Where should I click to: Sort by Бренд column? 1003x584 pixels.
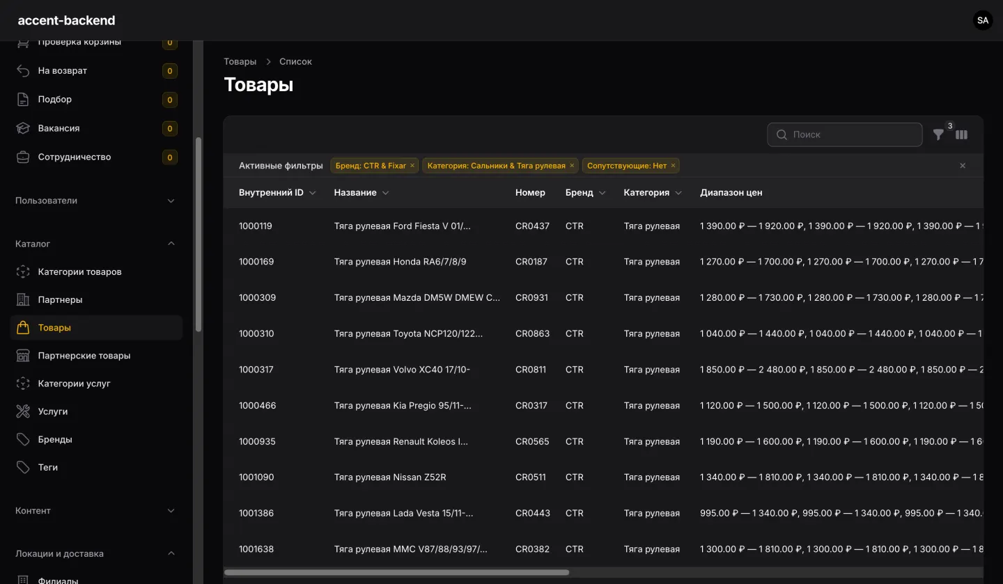586,193
